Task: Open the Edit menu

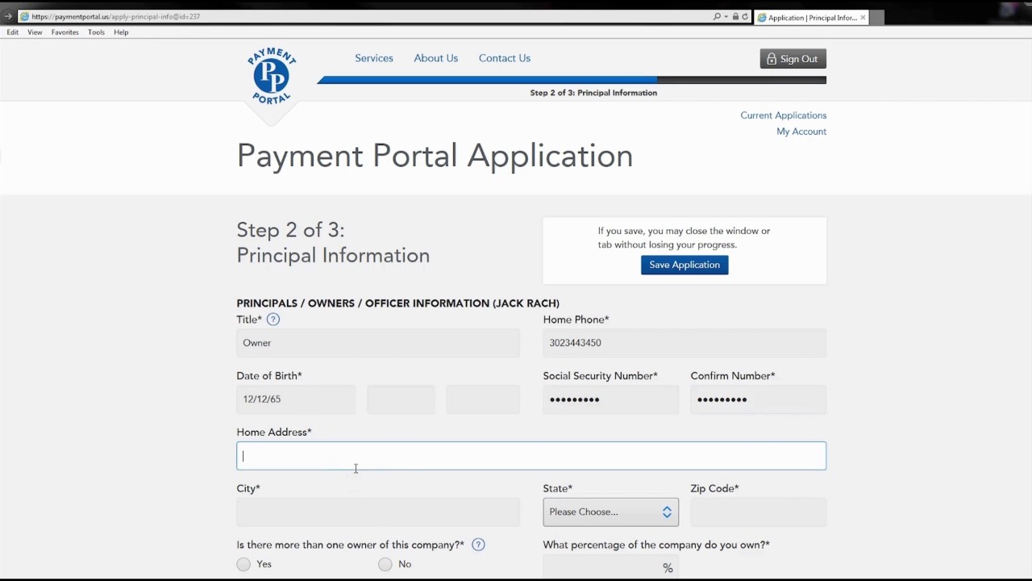Action: point(13,32)
